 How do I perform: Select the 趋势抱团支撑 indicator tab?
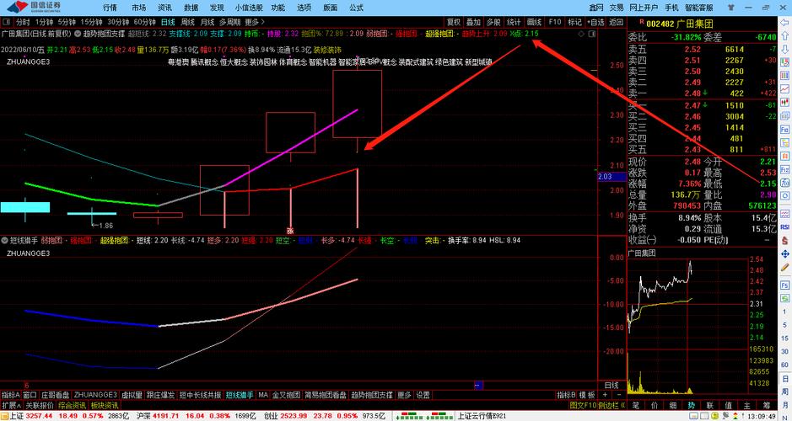[372, 395]
